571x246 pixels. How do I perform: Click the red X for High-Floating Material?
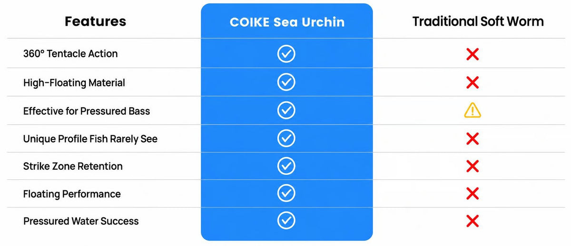click(x=473, y=83)
